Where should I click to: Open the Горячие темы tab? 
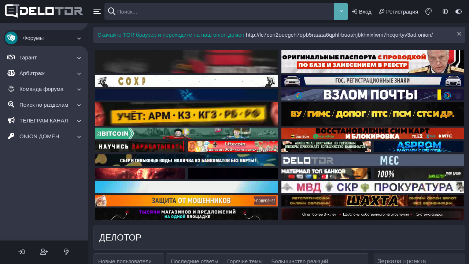tap(245, 261)
